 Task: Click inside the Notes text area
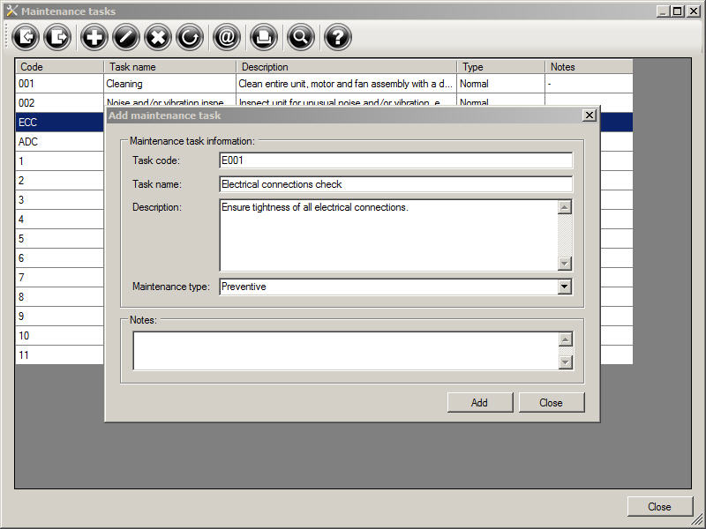point(344,350)
